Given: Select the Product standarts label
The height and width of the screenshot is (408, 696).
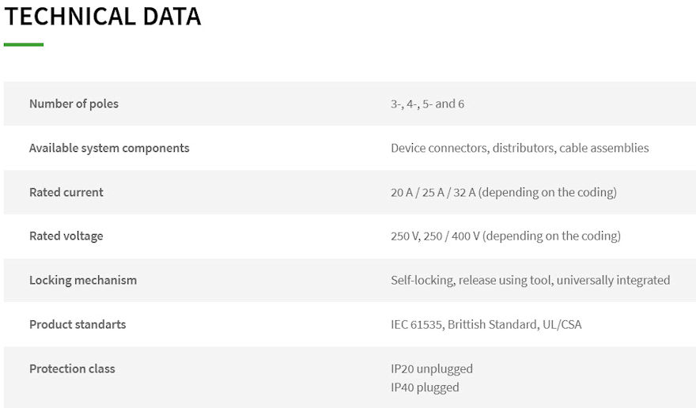Looking at the screenshot, I should click(x=78, y=324).
